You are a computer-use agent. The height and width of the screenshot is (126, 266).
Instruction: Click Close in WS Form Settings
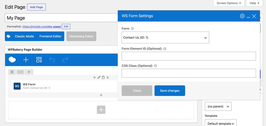tap(137, 91)
